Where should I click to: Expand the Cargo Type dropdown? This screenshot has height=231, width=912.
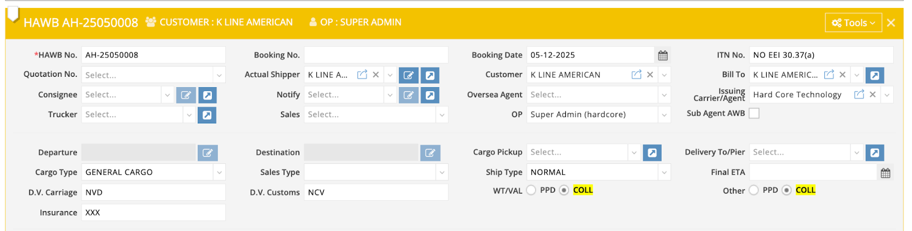[219, 172]
